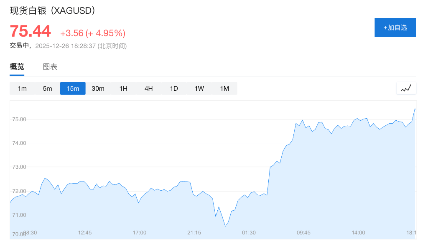Click the +3.56 (+4.95%) price change
Viewport: 428px width, 244px height.
pyautogui.click(x=93, y=33)
